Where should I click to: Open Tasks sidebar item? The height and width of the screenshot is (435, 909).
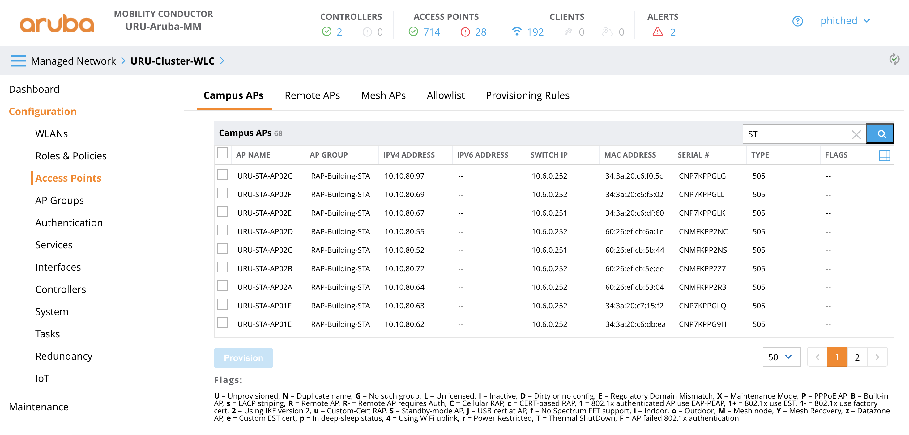tap(47, 334)
